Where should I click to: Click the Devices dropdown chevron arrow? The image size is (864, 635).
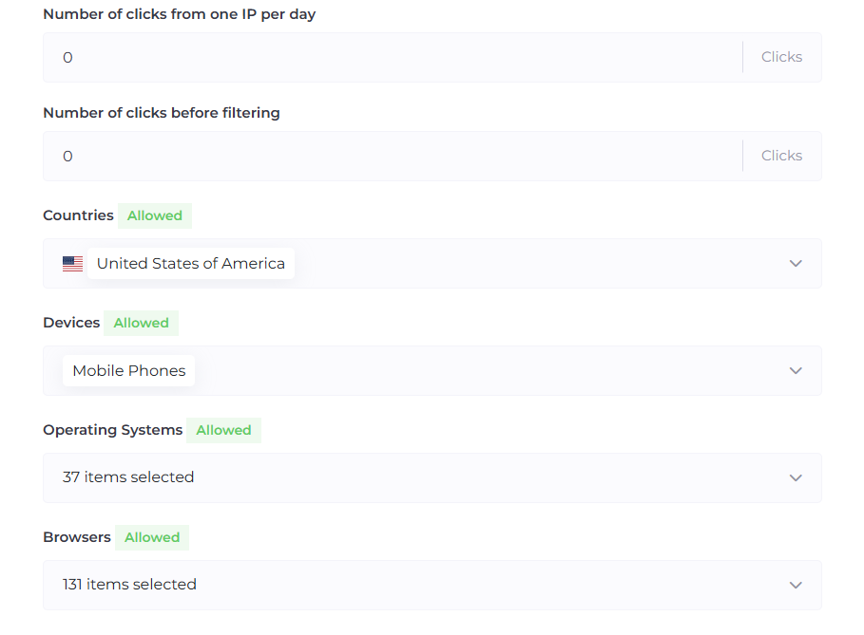[796, 371]
